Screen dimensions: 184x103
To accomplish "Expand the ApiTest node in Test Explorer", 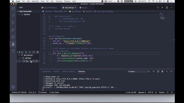I will click(x=19, y=15).
